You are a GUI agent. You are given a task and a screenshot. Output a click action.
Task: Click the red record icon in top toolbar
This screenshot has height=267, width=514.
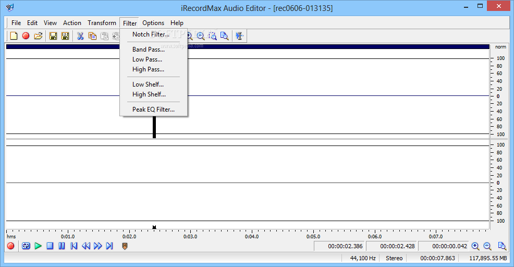[26, 36]
